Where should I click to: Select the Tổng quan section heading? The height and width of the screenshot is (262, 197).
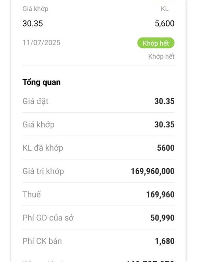(x=41, y=82)
